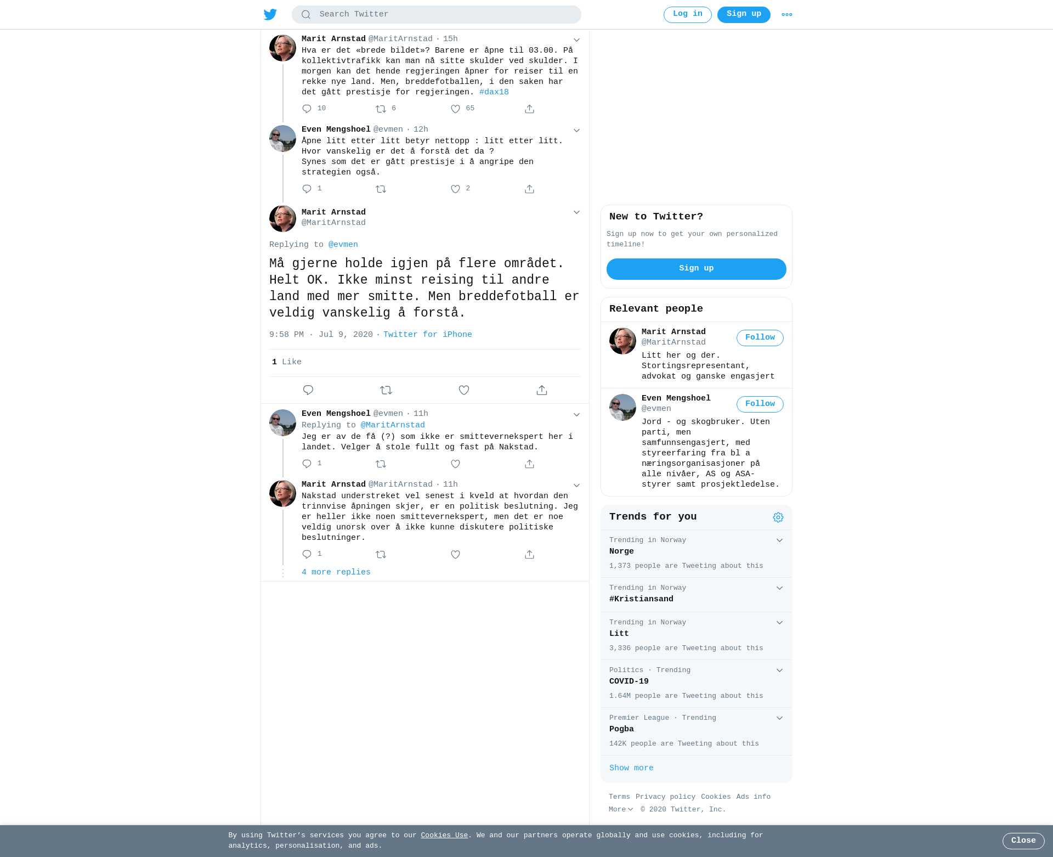This screenshot has height=857, width=1053.
Task: Follow Marit Arnstad in Relevant people
Action: 760,338
